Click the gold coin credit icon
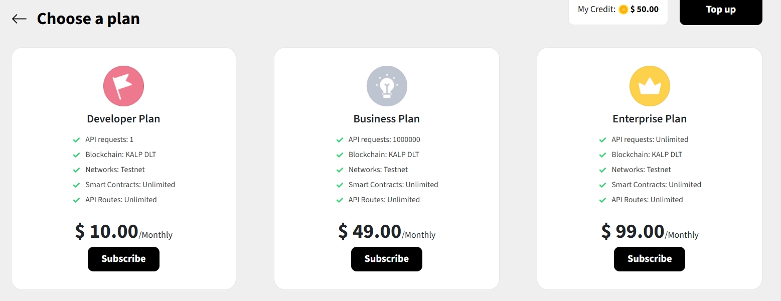 (x=623, y=10)
